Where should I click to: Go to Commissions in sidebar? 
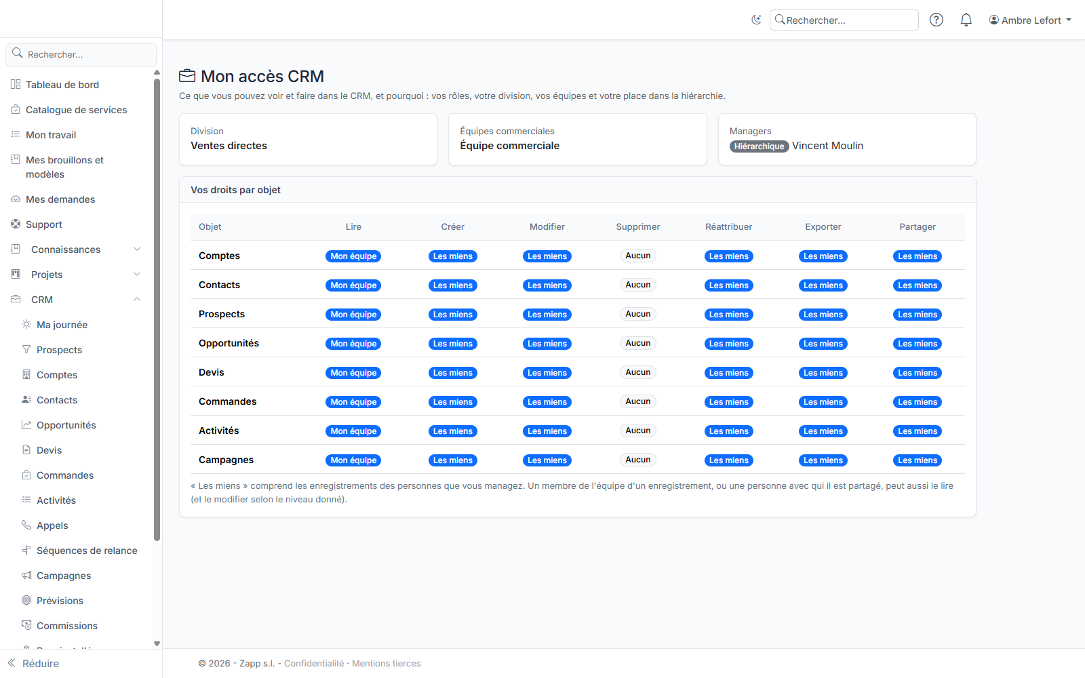[x=66, y=626]
